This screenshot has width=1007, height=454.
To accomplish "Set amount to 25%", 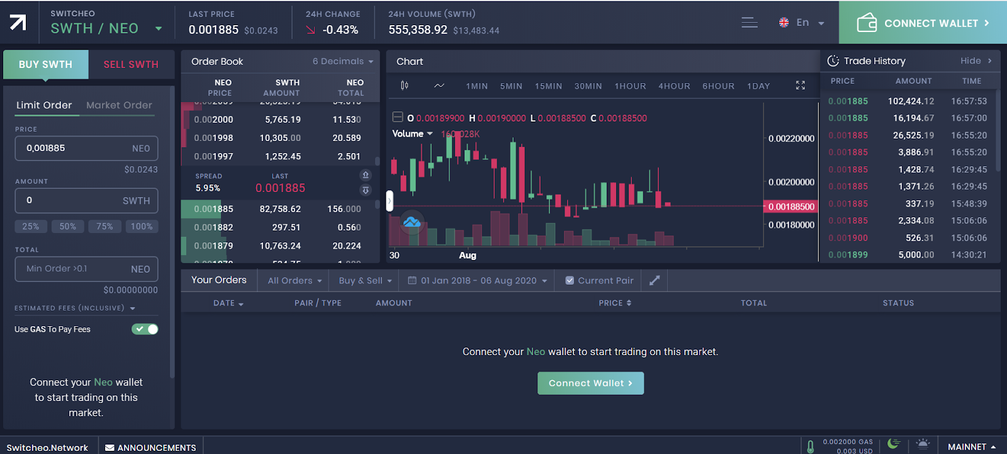I will coord(31,227).
